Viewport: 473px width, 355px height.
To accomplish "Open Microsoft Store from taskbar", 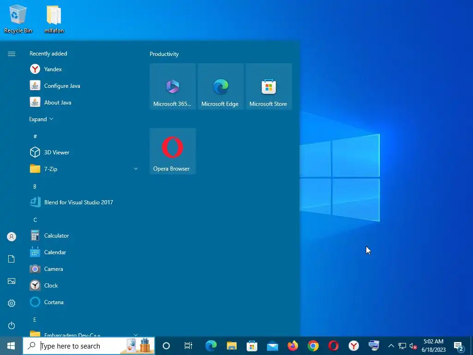I will 252,346.
